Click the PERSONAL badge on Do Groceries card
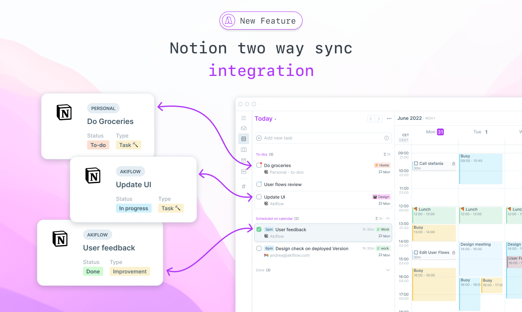This screenshot has height=312, width=522. (103, 108)
